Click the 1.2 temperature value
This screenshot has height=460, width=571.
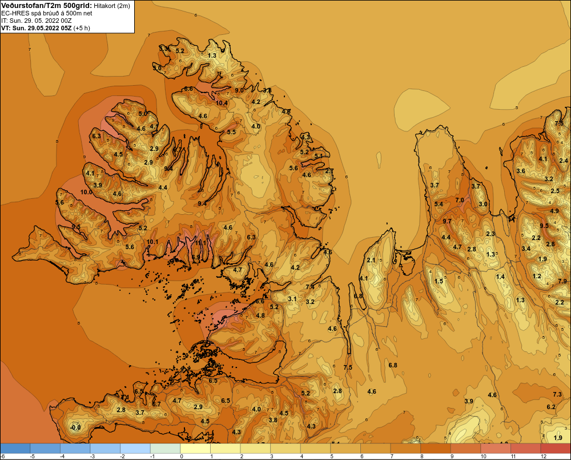[x=537, y=276]
